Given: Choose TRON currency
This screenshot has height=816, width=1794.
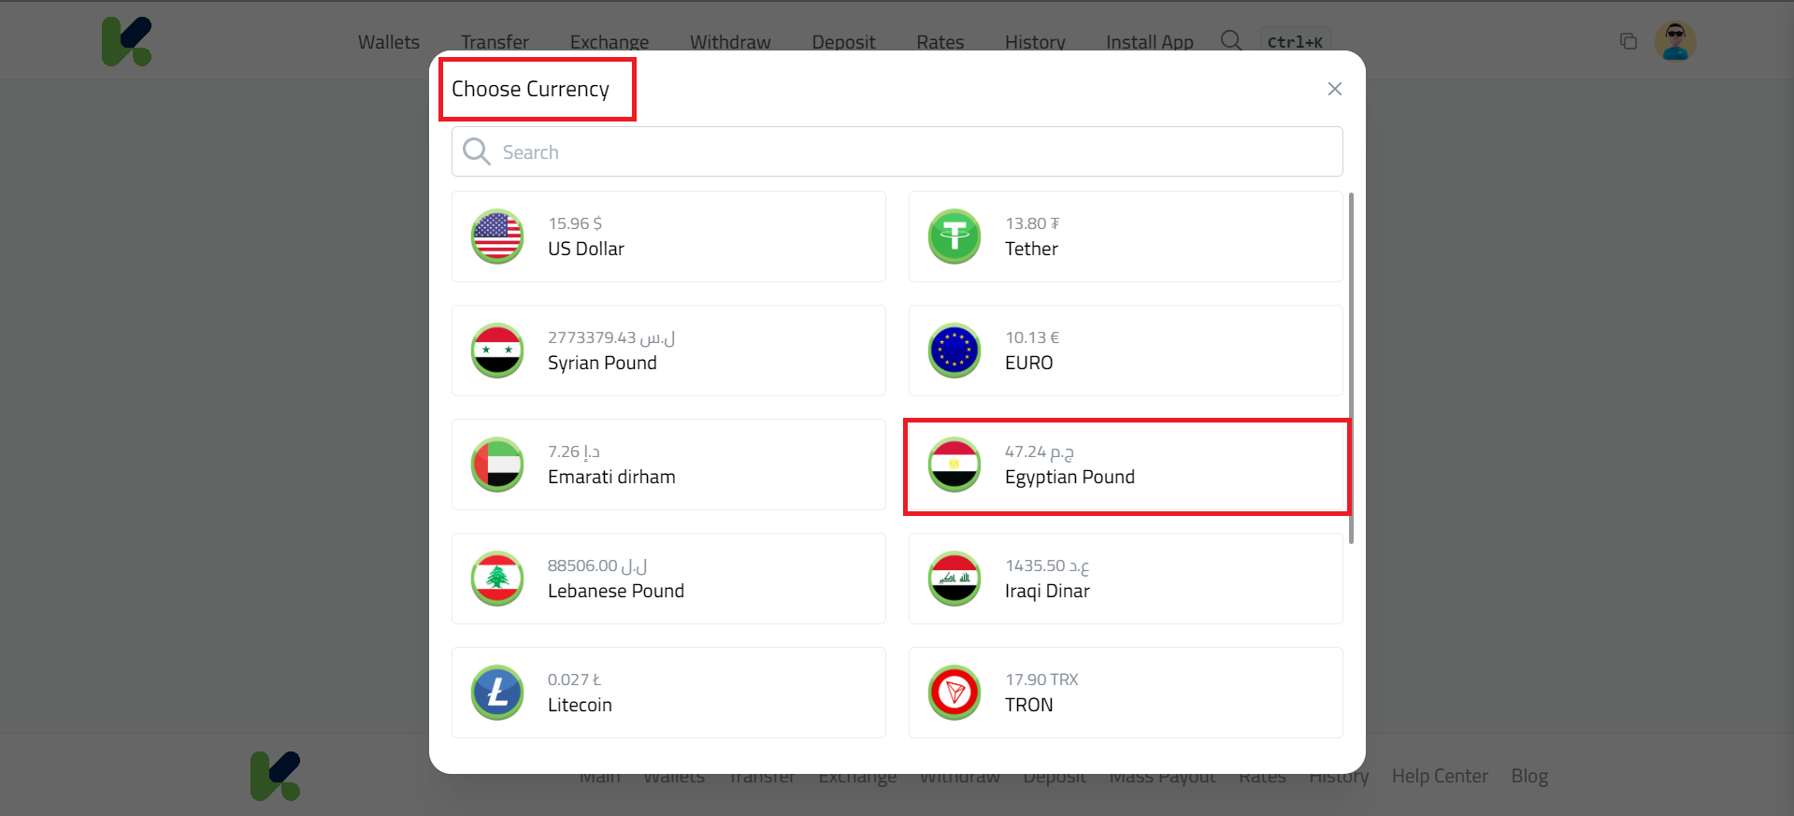Looking at the screenshot, I should 1126,693.
